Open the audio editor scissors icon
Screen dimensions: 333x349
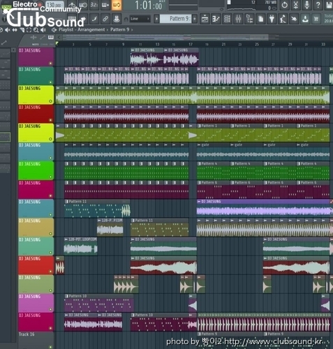click(295, 5)
